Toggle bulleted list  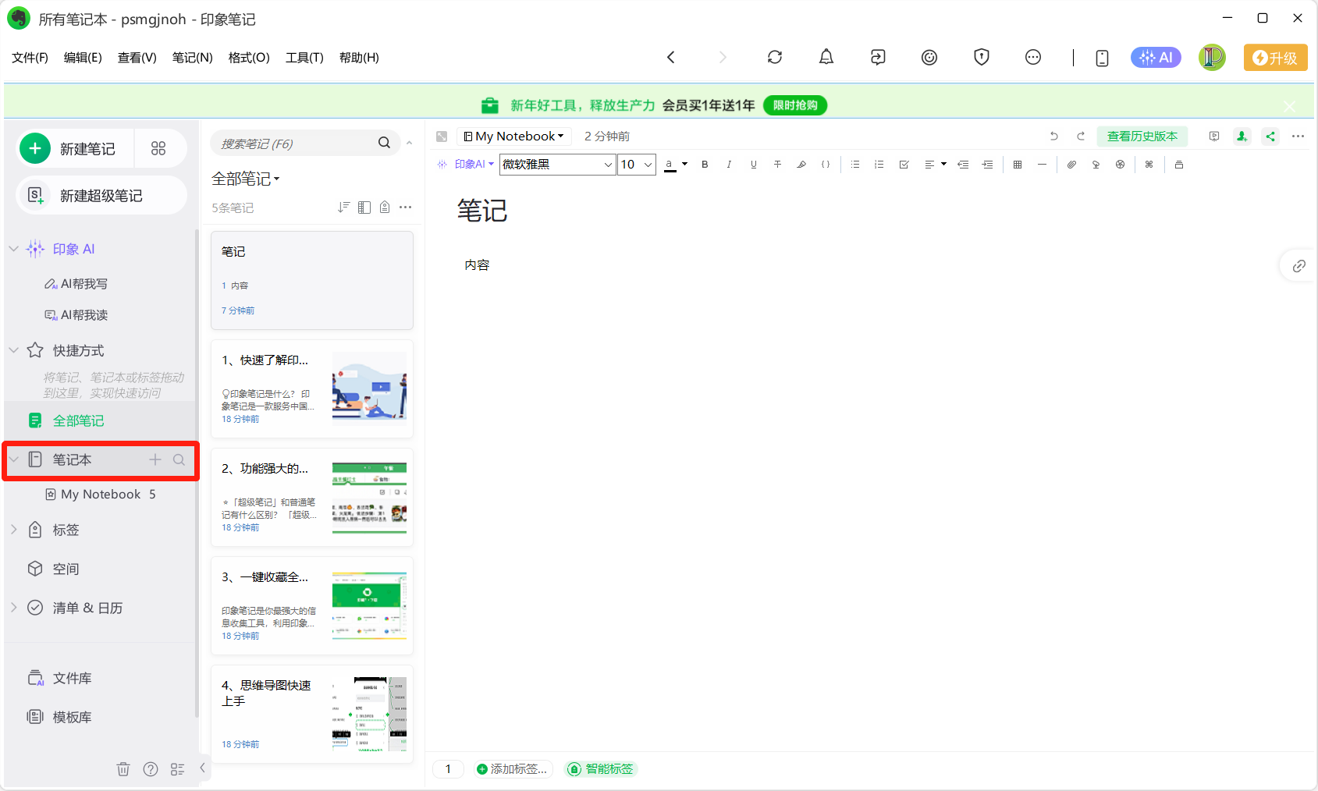tap(855, 165)
